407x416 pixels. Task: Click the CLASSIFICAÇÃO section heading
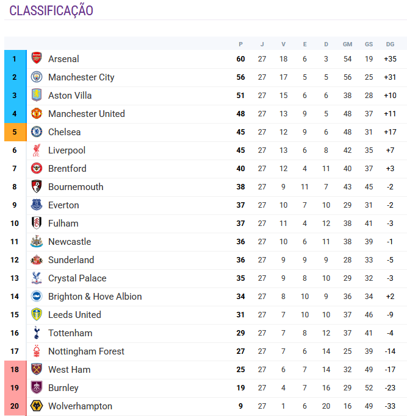(51, 11)
